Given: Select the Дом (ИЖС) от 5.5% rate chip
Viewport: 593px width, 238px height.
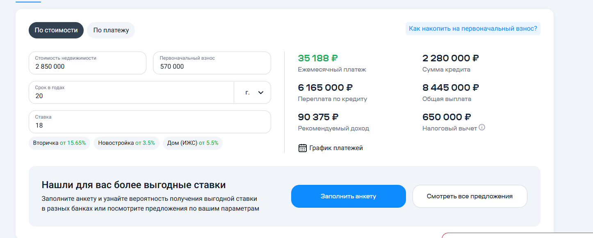Looking at the screenshot, I should [193, 143].
